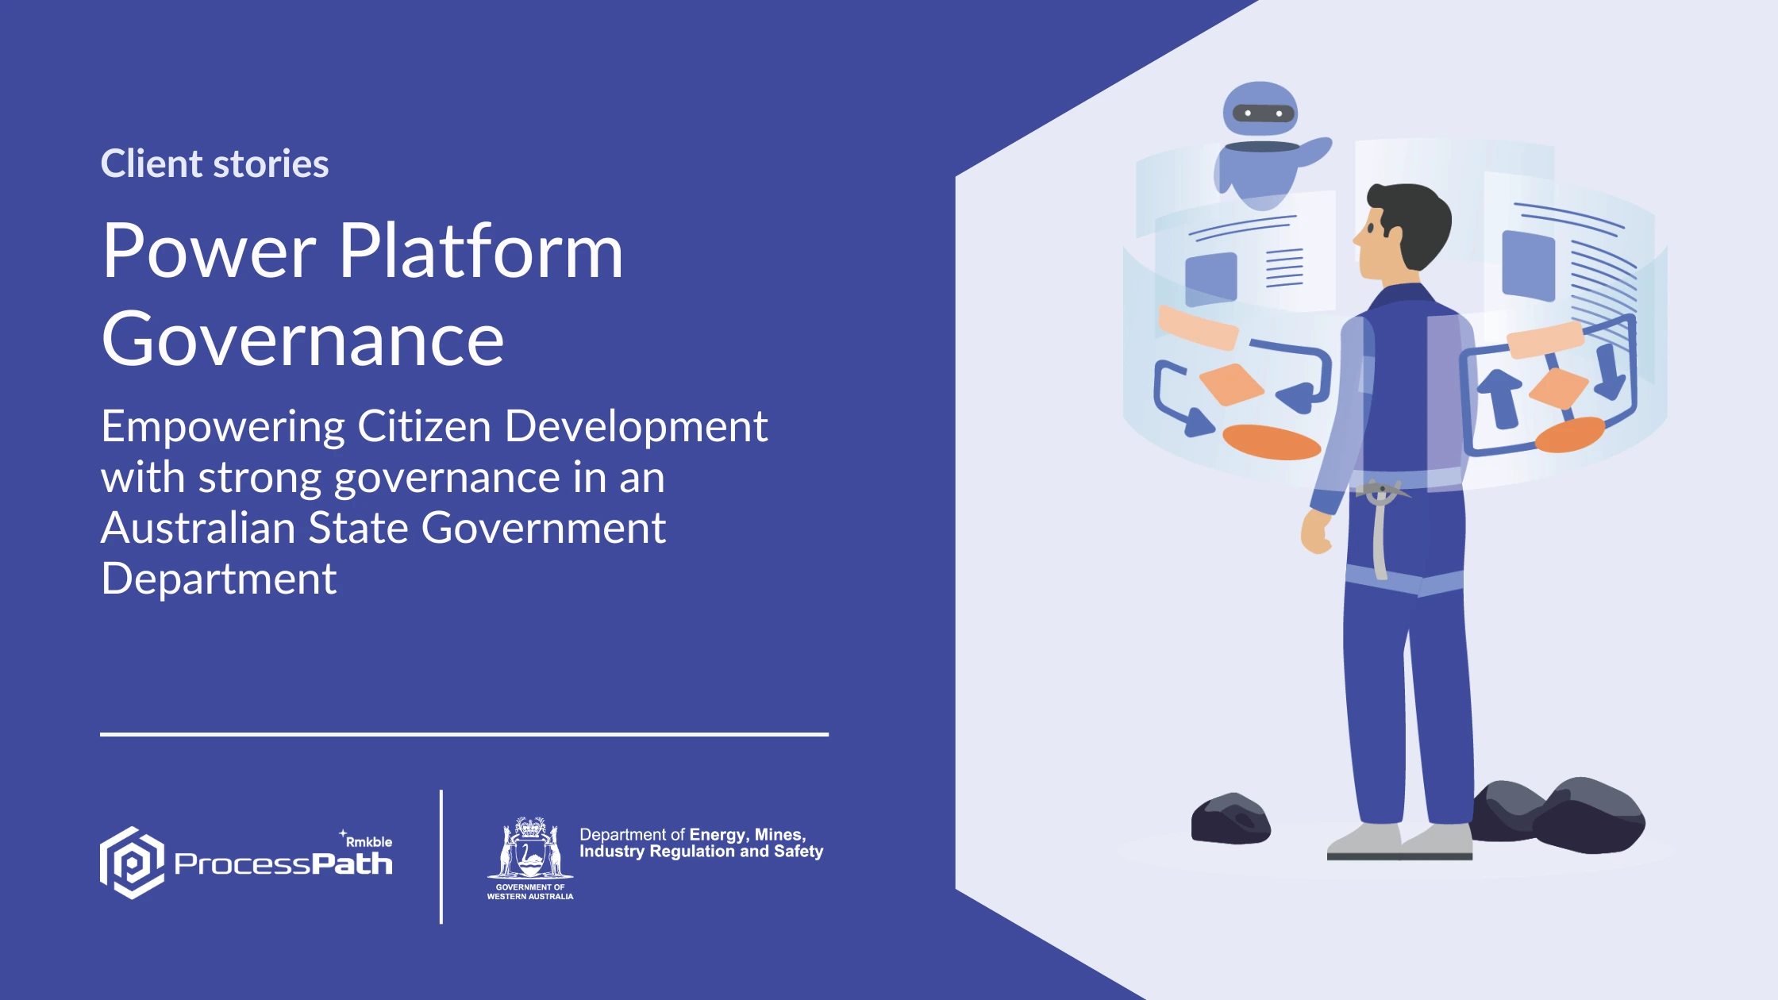The height and width of the screenshot is (1000, 1778).
Task: Click the downward arrow in right flowchart
Action: tap(1610, 371)
